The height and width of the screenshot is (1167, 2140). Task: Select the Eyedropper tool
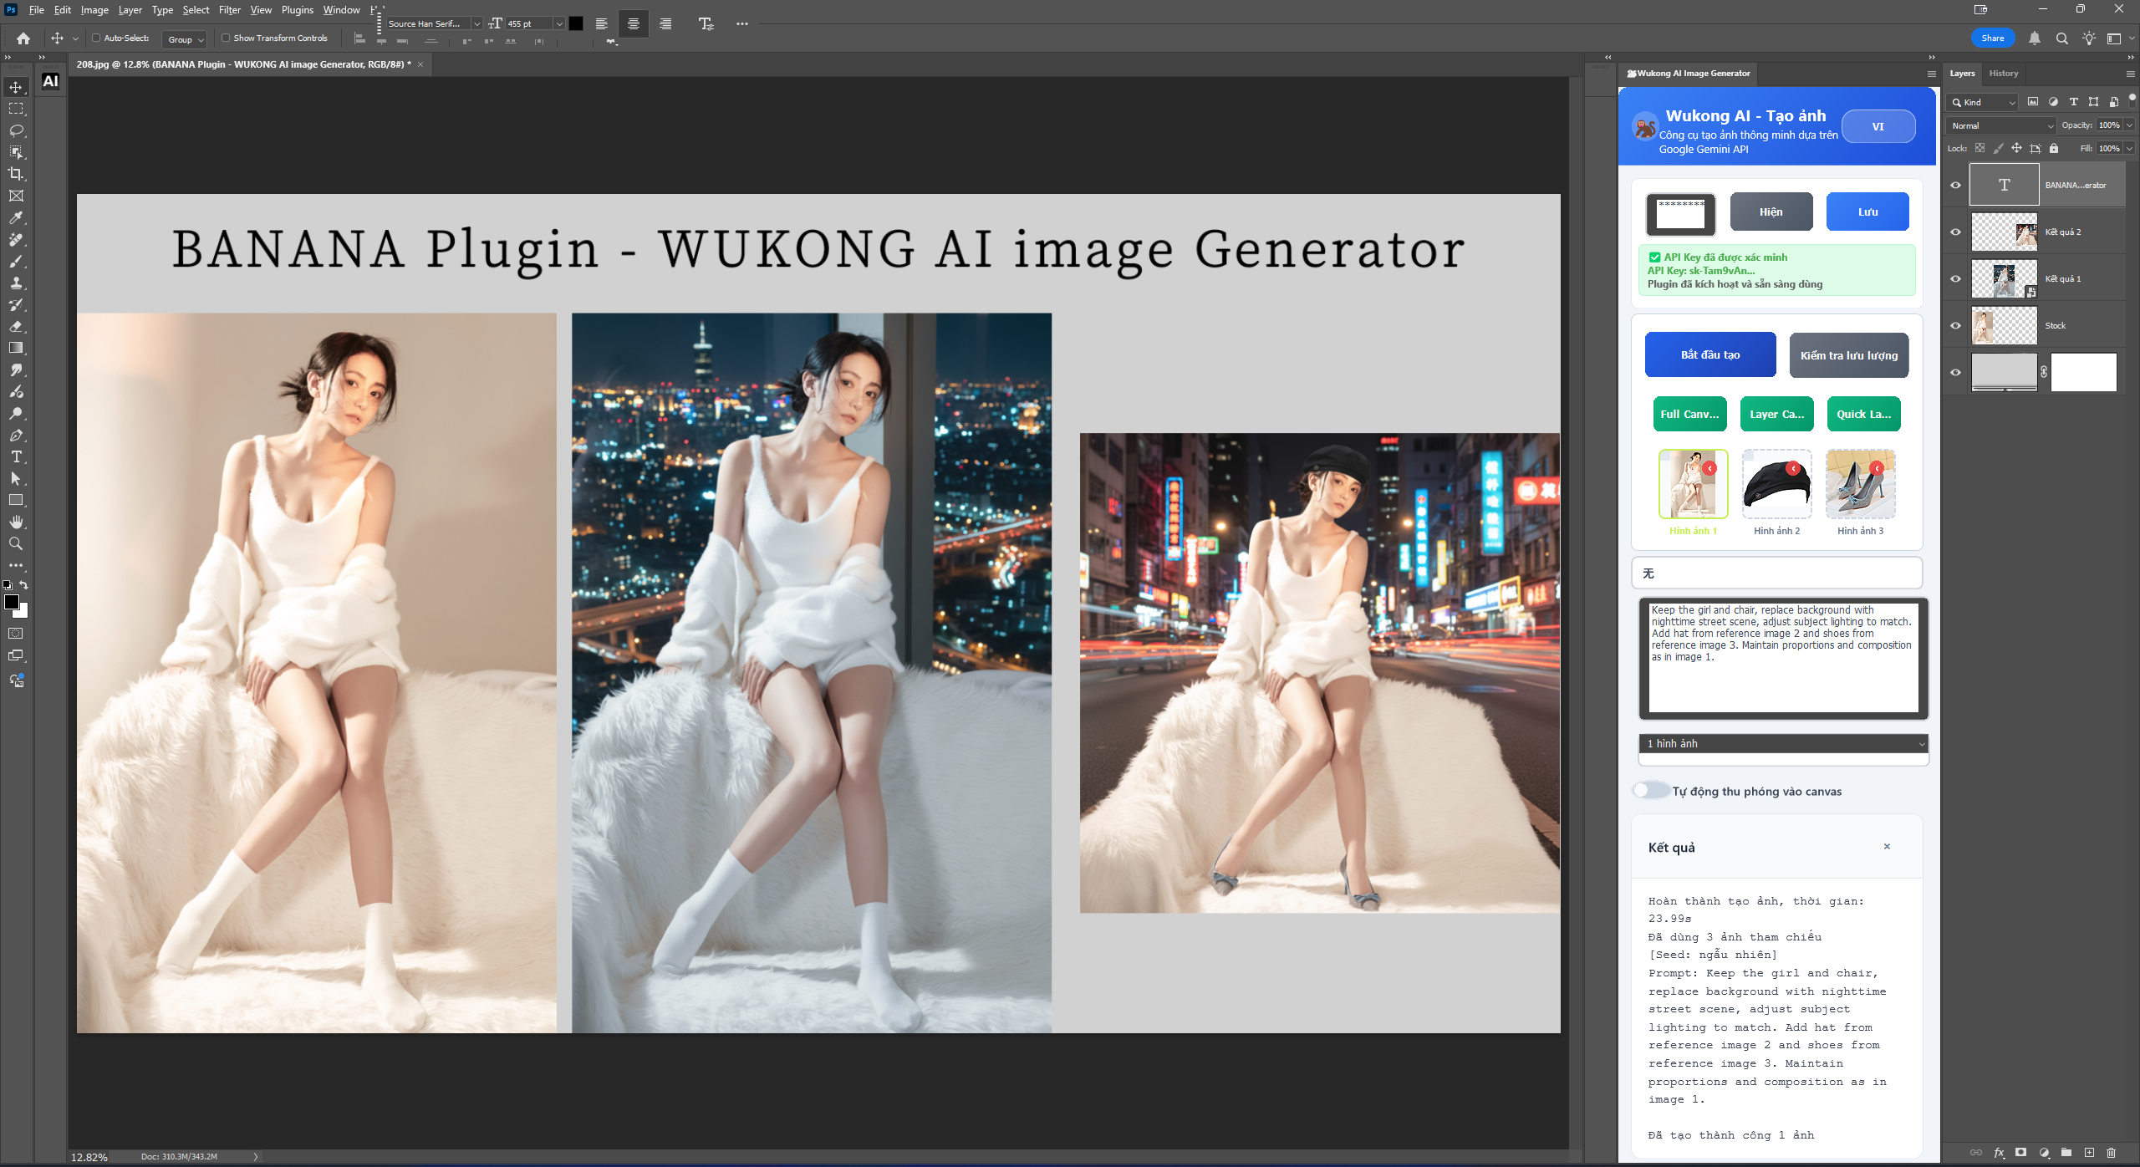pos(16,217)
